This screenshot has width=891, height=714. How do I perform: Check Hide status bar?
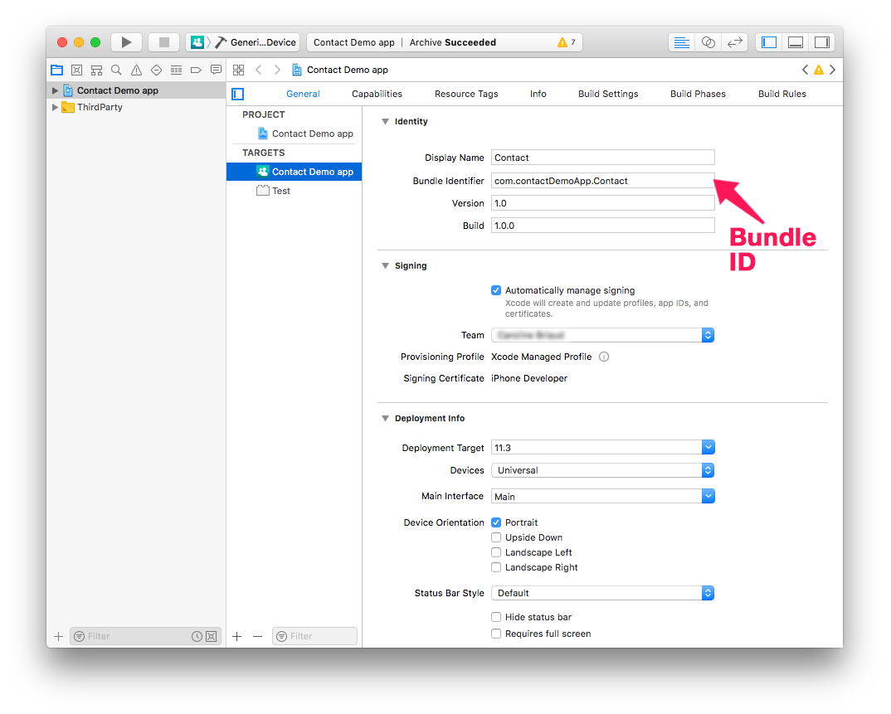[x=496, y=617]
